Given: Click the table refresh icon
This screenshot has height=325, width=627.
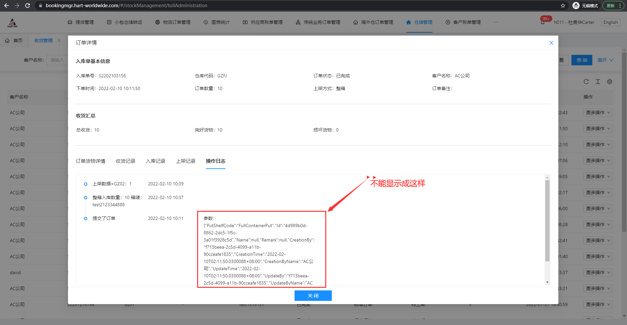Looking at the screenshot, I should (586, 82).
